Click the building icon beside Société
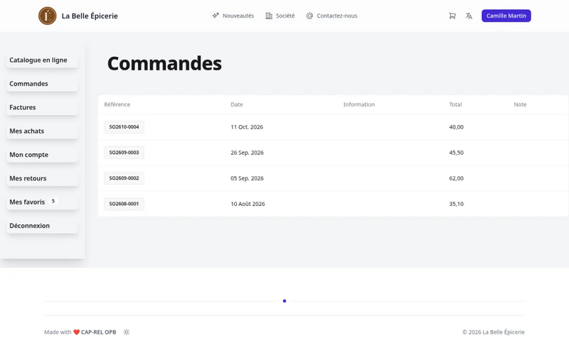Viewport: 569px width, 355px height. tap(269, 16)
